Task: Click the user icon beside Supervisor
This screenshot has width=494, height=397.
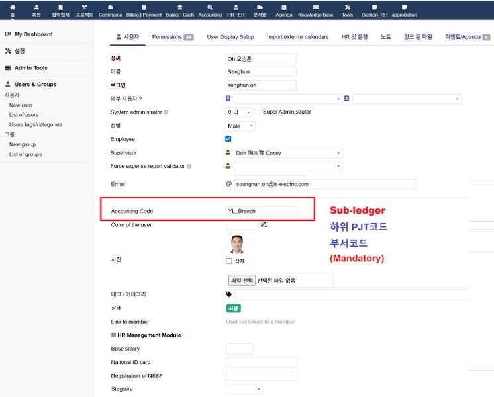Action: [228, 153]
